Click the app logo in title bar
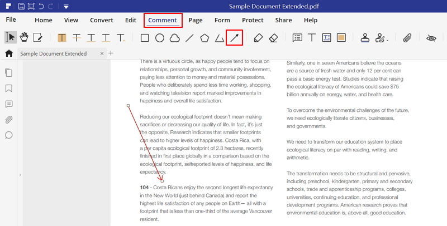The image size is (447, 226). tap(8, 6)
